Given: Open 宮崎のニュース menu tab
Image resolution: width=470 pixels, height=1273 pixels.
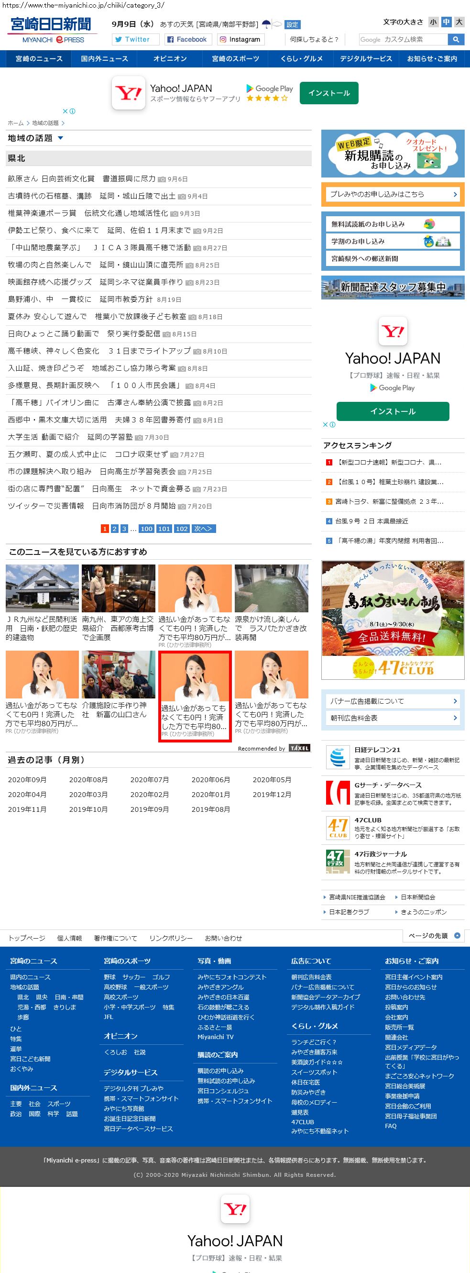Looking at the screenshot, I should [x=39, y=59].
